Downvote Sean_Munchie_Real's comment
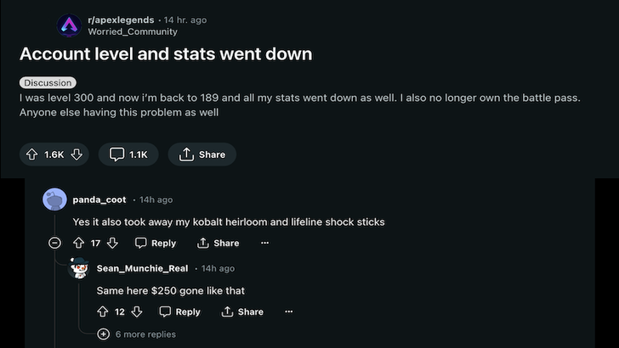This screenshot has height=348, width=619. click(x=137, y=312)
